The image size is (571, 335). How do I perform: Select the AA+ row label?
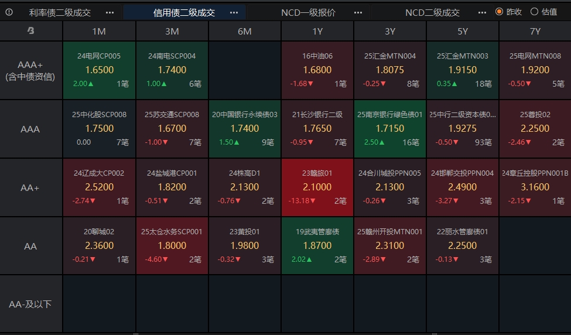point(30,187)
